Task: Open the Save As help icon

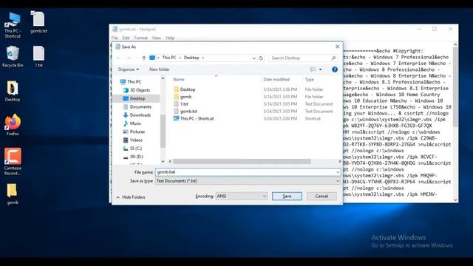Action: tap(335, 69)
